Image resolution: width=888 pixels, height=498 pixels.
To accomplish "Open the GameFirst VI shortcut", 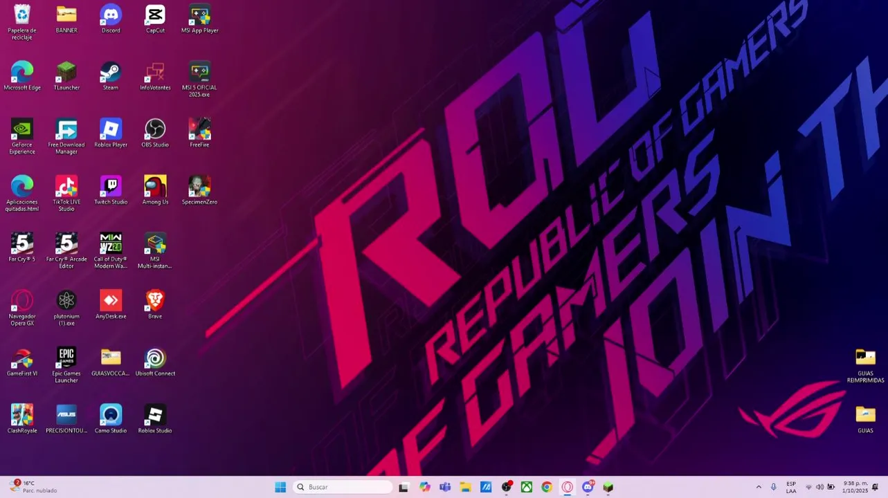I will [x=22, y=362].
